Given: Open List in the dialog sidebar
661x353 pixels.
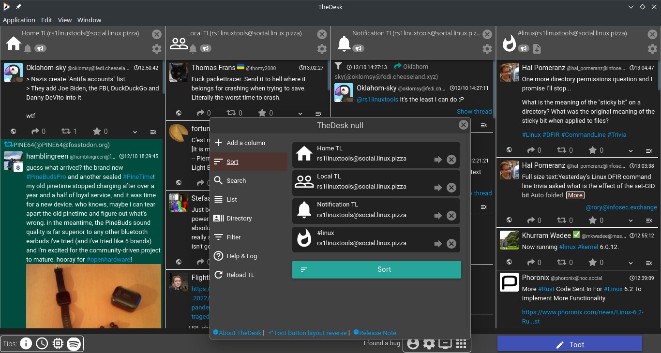Looking at the screenshot, I should click(249, 199).
